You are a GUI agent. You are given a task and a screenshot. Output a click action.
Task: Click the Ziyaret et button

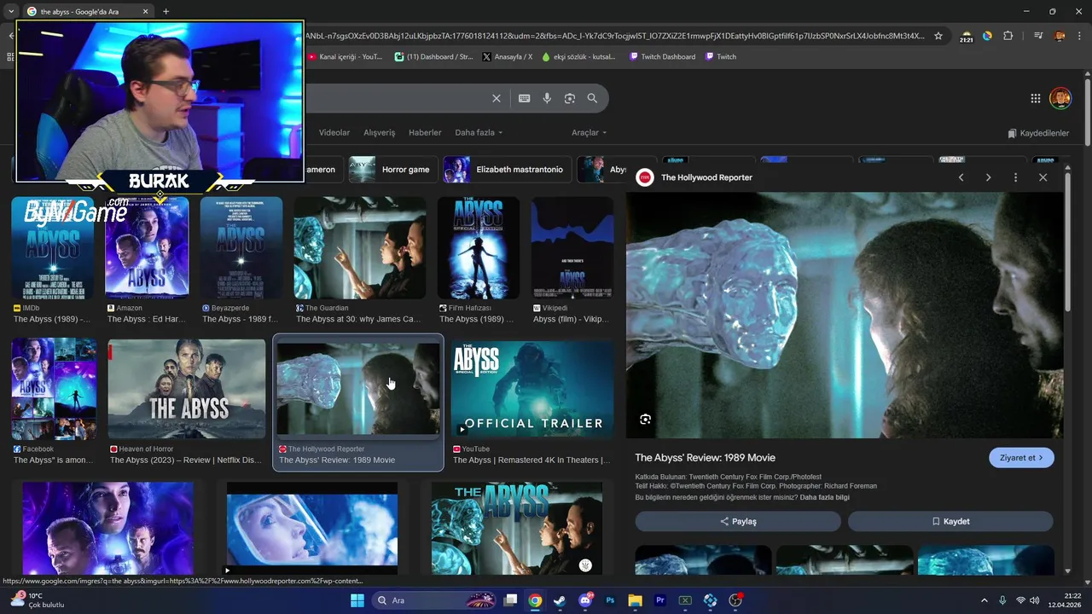(1021, 458)
